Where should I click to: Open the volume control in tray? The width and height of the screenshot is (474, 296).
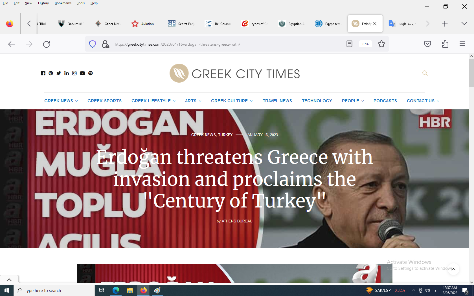pos(428,290)
